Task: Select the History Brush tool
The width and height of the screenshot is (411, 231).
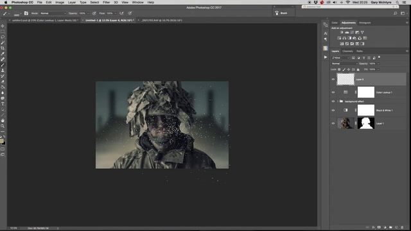Action: (x=3, y=76)
